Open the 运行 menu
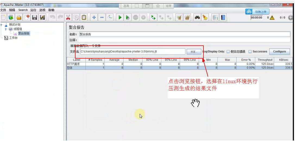Screen dimensions: 295x141 33,10
